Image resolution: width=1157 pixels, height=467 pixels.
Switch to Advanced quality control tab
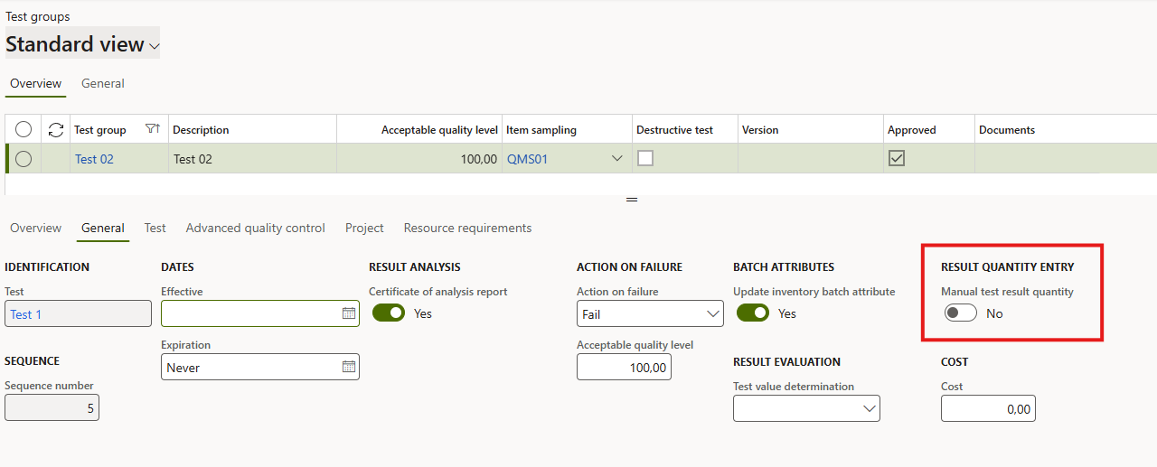(255, 229)
